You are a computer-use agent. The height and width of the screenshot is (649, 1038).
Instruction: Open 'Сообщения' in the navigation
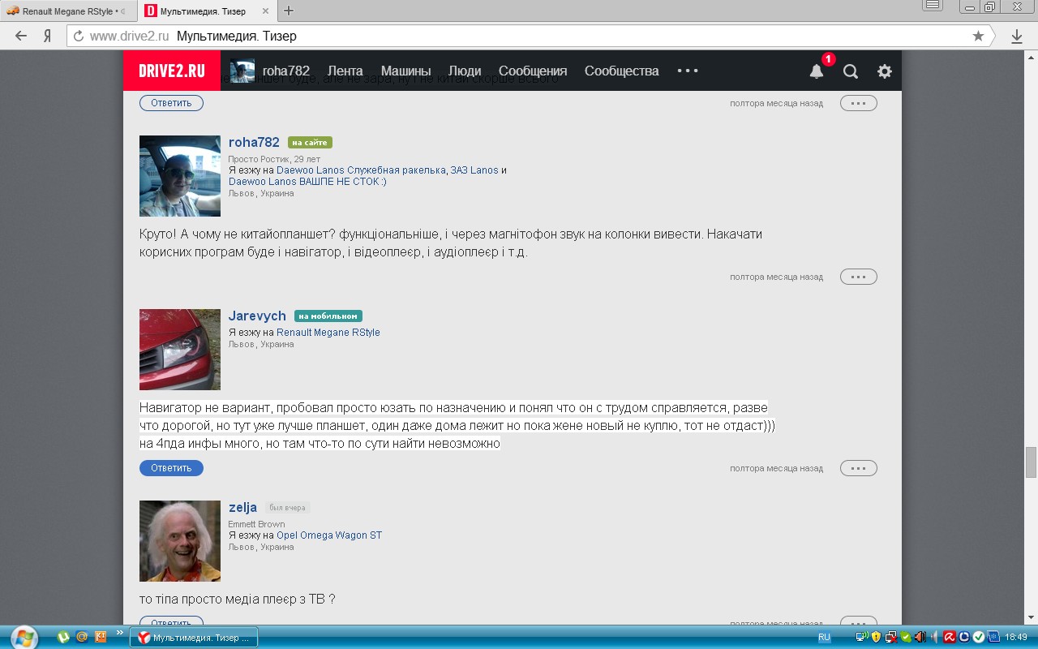coord(533,71)
